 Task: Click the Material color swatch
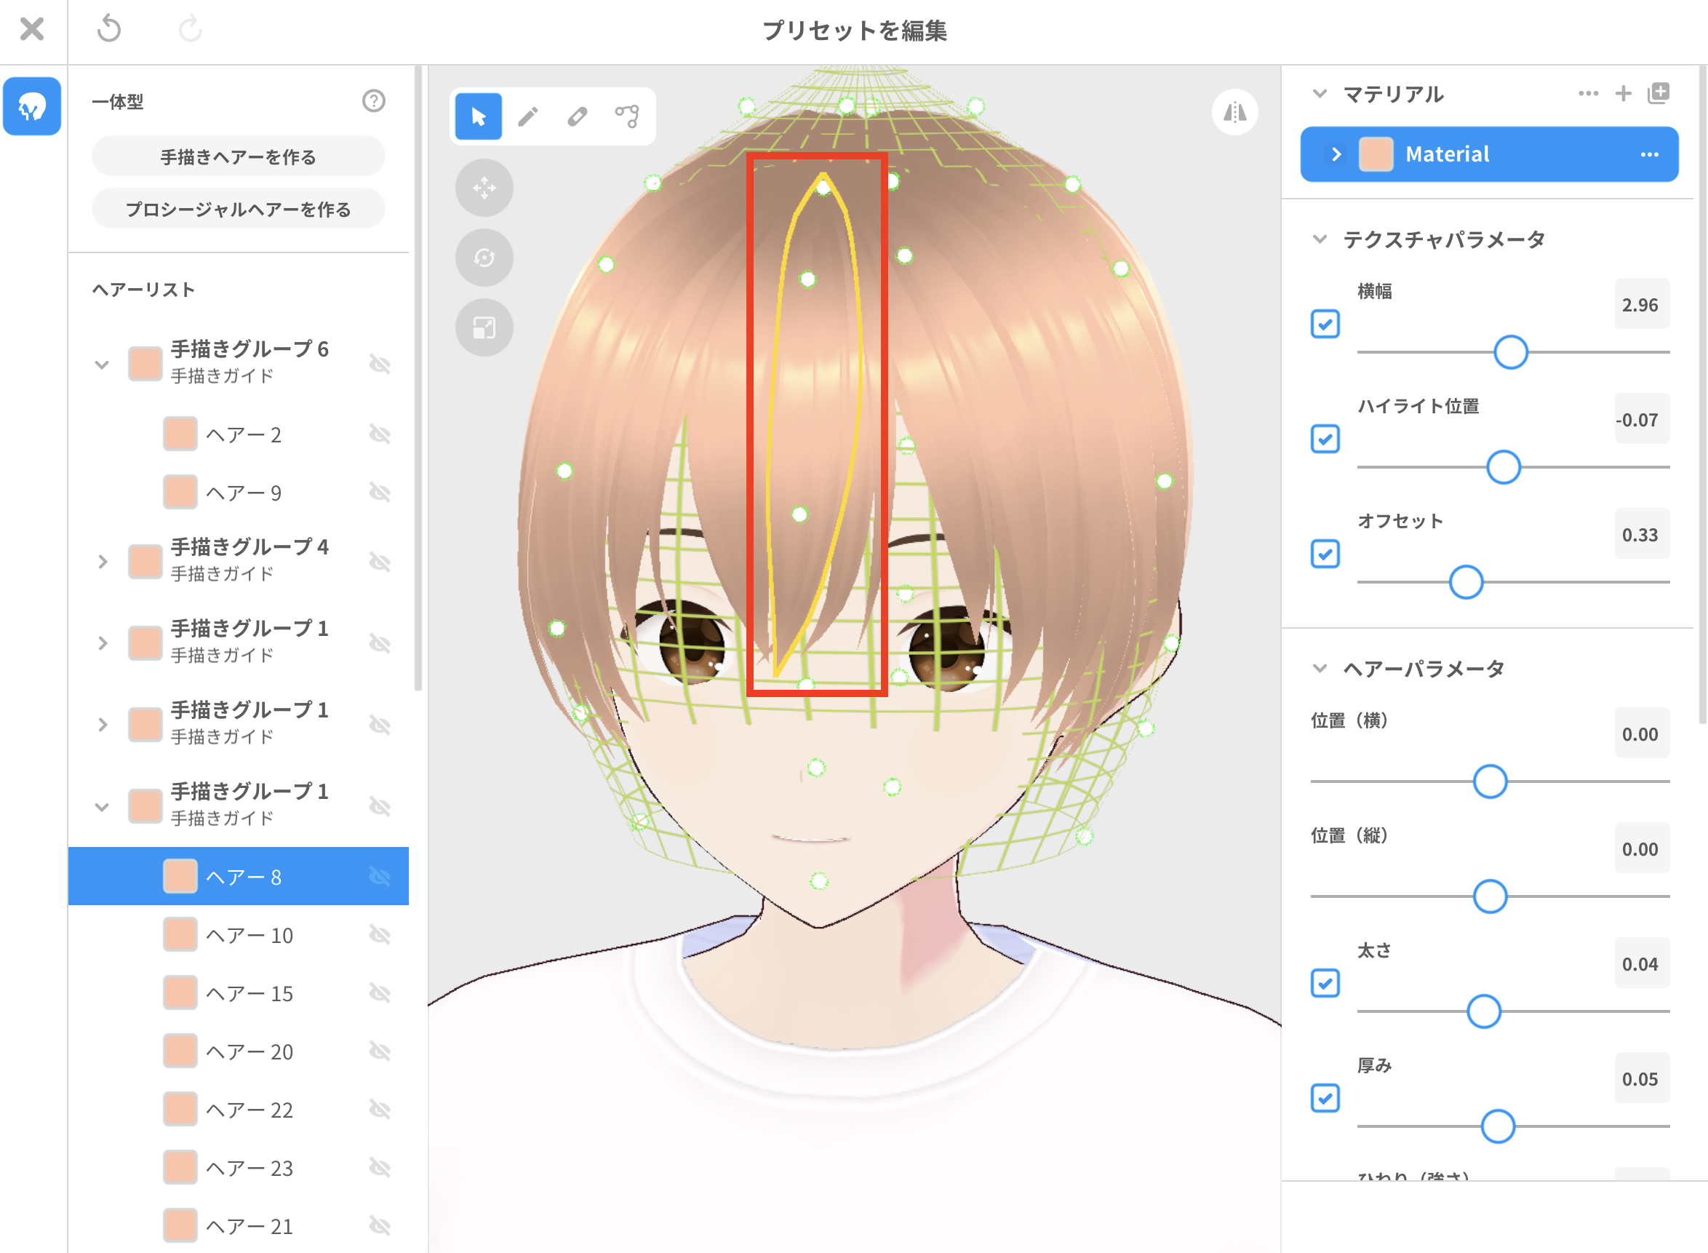(x=1376, y=155)
